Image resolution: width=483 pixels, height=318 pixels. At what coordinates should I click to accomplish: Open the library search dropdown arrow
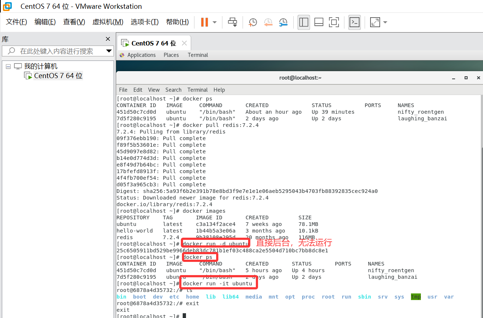108,51
